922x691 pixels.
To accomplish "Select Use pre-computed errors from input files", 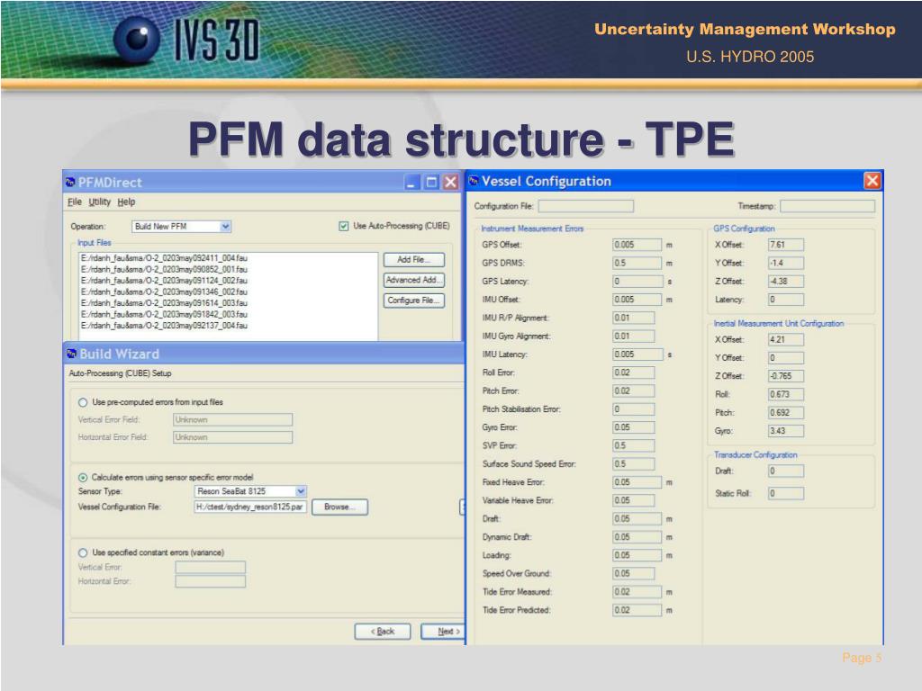I will tap(83, 402).
